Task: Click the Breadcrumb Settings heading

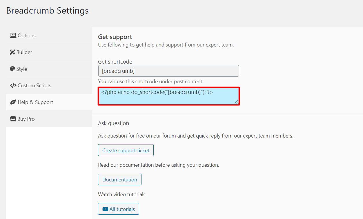Action: [47, 10]
